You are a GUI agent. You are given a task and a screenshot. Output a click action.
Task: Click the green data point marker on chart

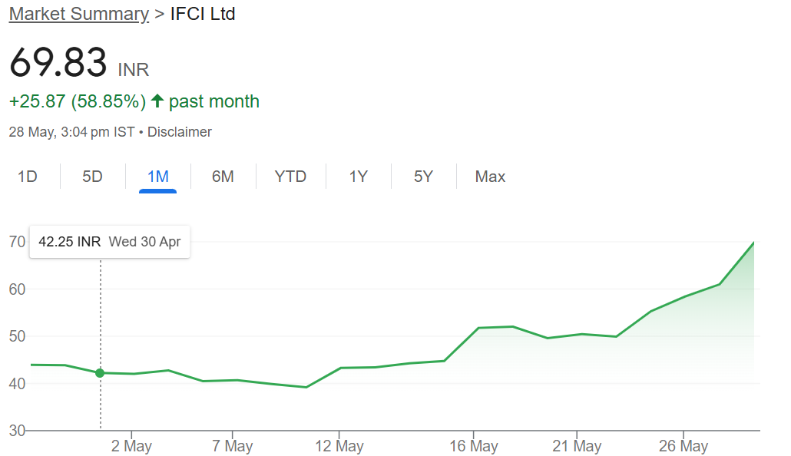(100, 373)
